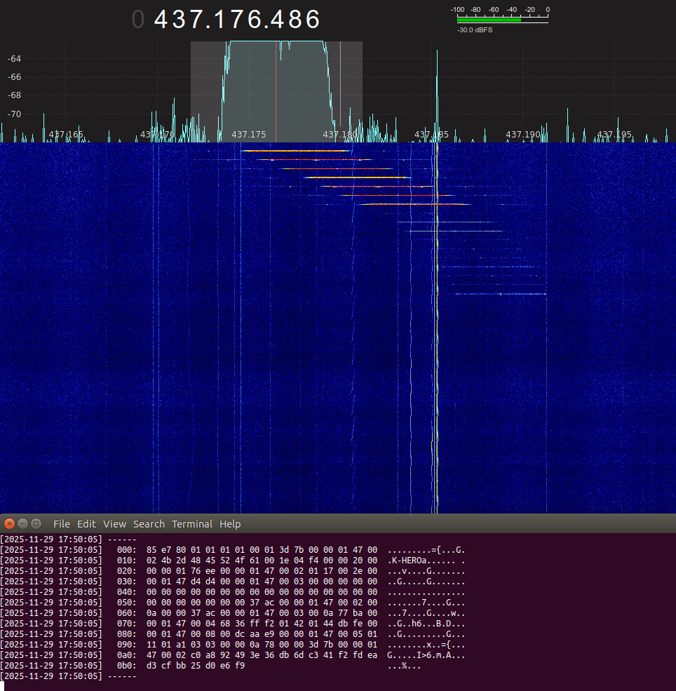Click the red center line of the filter passband
Image resolution: width=676 pixels, height=691 pixels.
pos(276,91)
